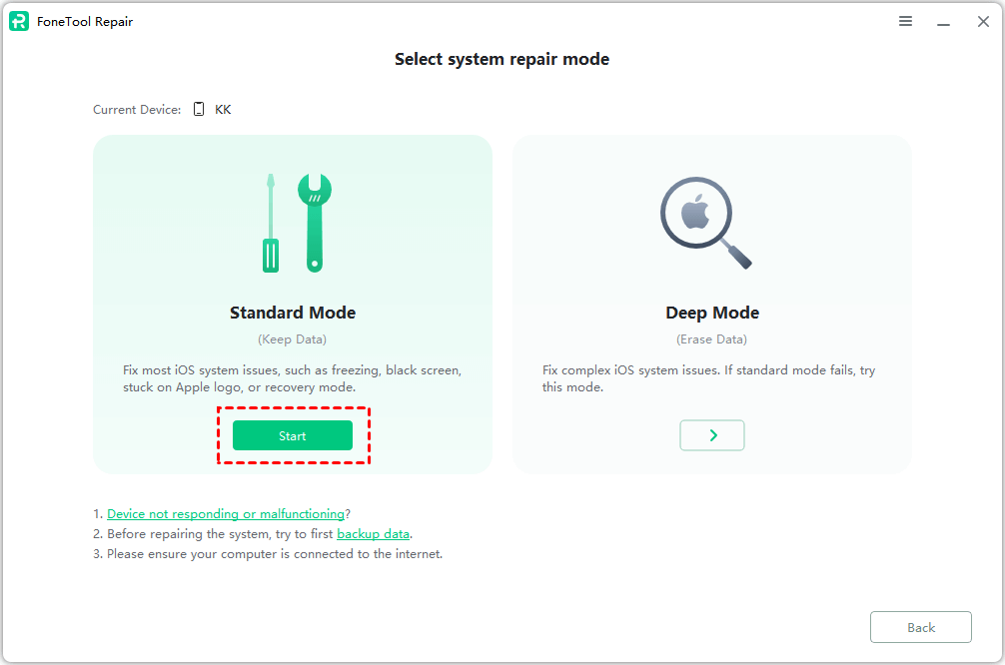Select the Standard Mode title

293,313
